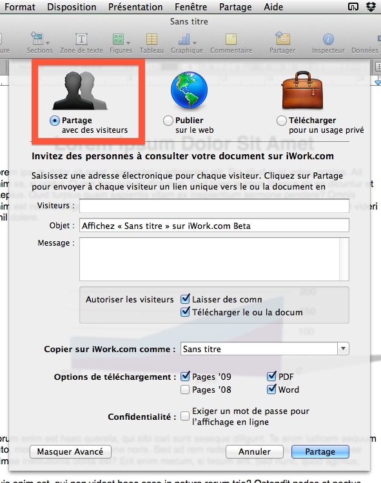Click the Dropbox menu bar icon
Screen dimensions: 381x483
371,6
